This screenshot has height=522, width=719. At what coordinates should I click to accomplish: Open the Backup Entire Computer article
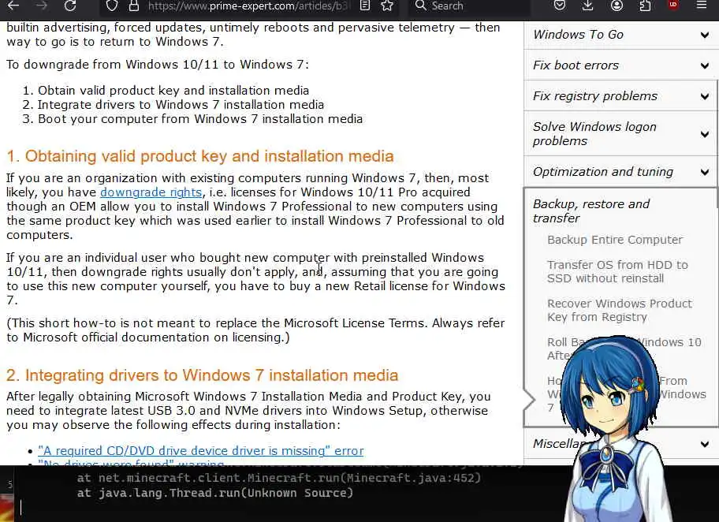click(615, 240)
